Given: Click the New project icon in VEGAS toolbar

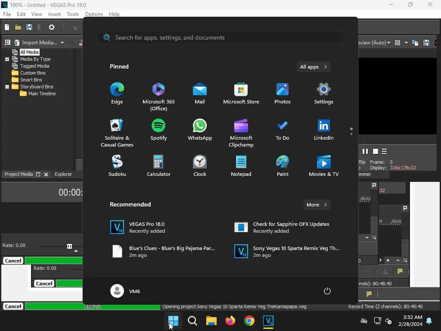Looking at the screenshot, I should [7, 27].
